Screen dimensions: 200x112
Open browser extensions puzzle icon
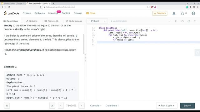(190, 7)
